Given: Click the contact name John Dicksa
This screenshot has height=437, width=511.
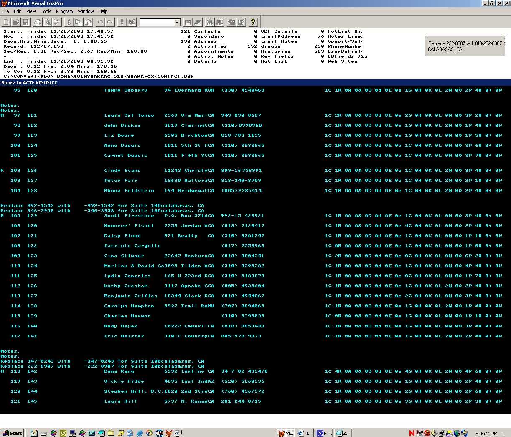Looking at the screenshot, I should (122, 125).
